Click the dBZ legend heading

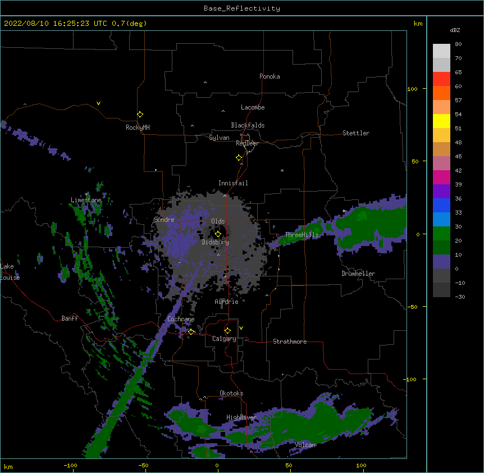[455, 30]
